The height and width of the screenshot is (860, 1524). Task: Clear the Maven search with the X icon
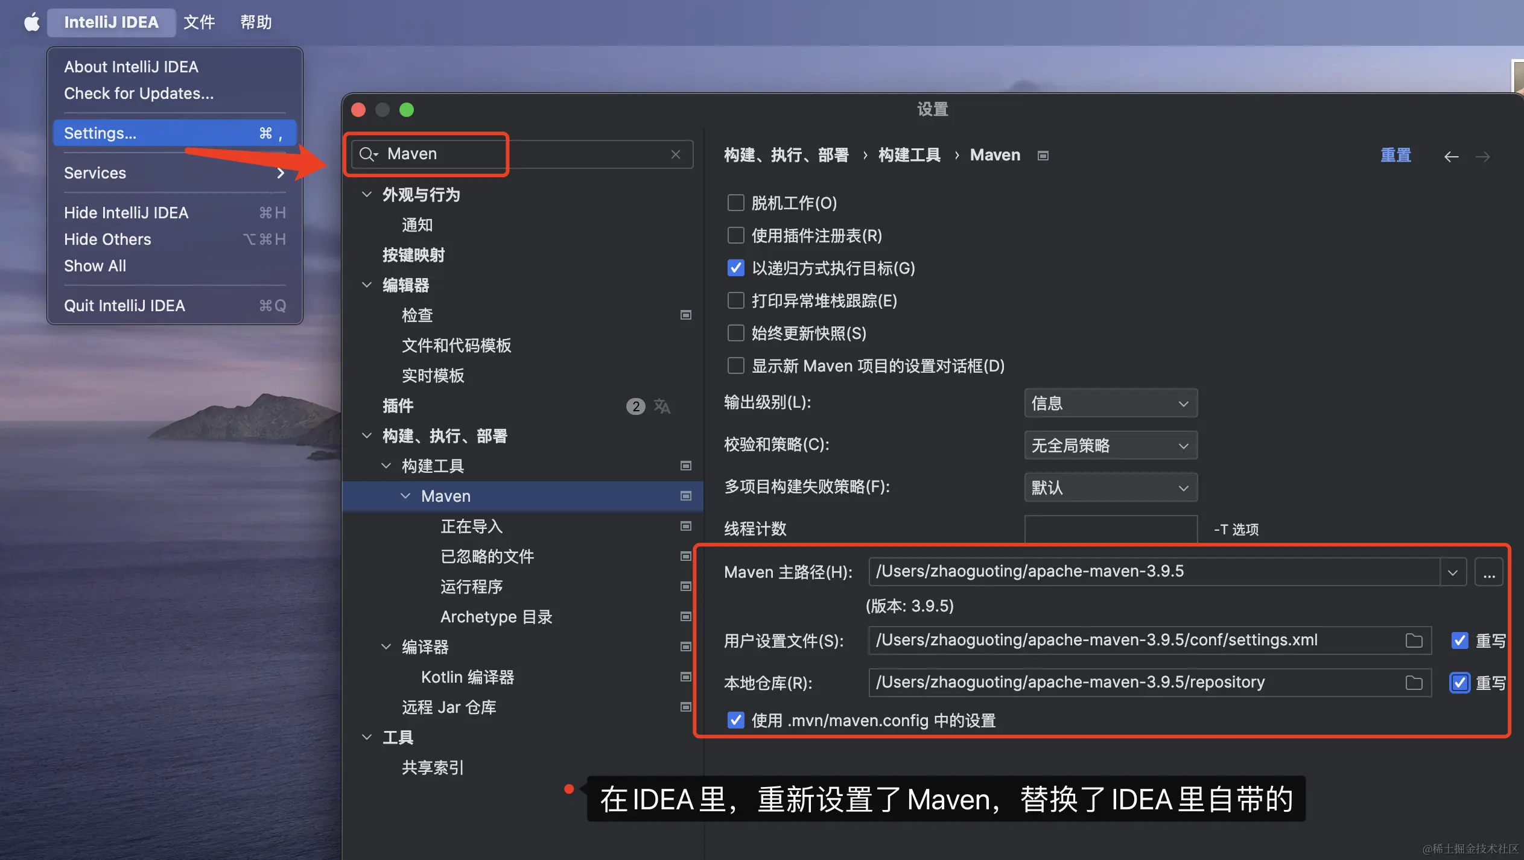(676, 154)
